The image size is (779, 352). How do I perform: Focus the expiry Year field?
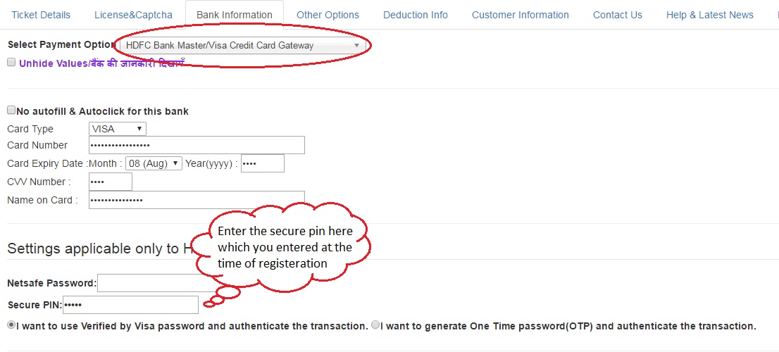[x=262, y=163]
